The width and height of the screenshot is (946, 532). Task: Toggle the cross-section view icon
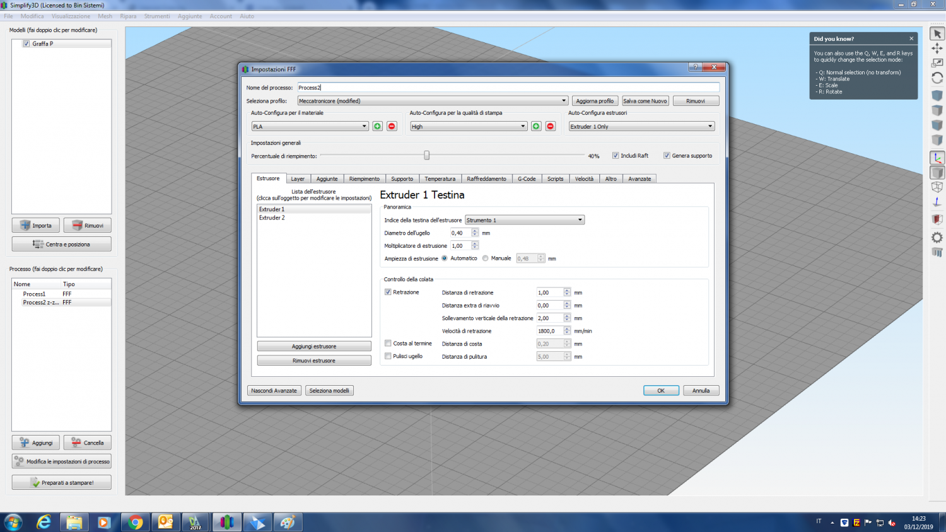click(937, 219)
